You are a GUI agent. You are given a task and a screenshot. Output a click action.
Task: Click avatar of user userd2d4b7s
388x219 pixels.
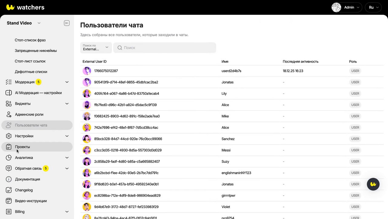point(87,71)
